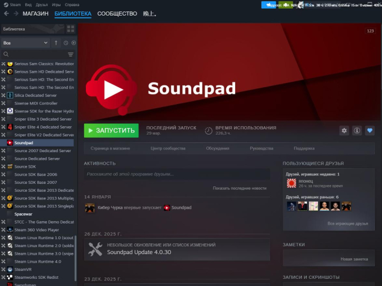Open advanced filter options icon
Image resolution: width=382 pixels, height=286 pixels.
pos(70,55)
